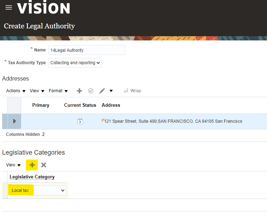Screen dimensions: 267x216
Task: Click the checkmark icon in Addresses toolbar
Action: click(x=91, y=91)
